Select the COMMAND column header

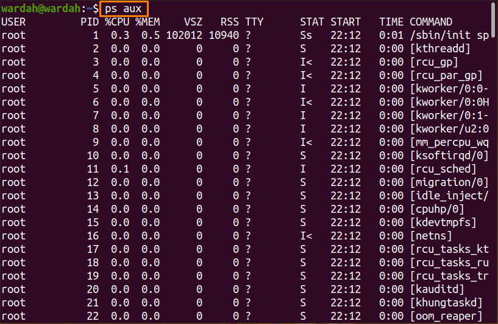tap(431, 22)
